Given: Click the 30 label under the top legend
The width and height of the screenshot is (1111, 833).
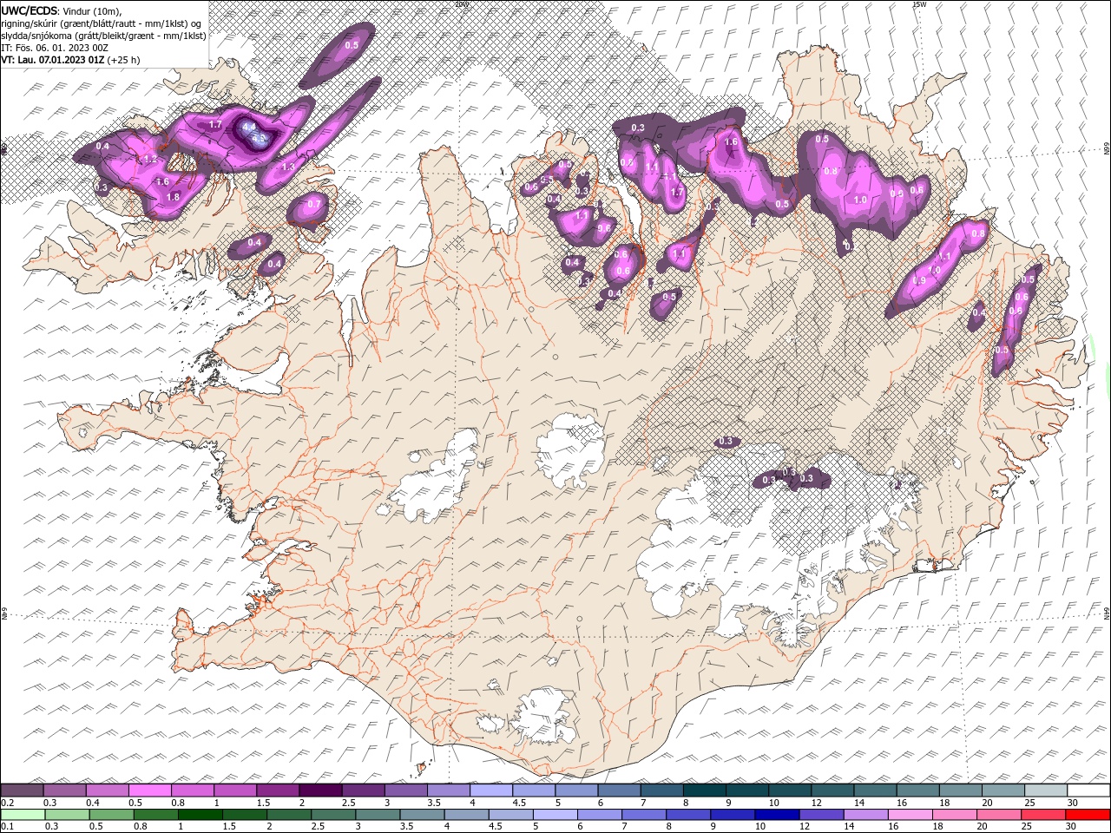Looking at the screenshot, I should 1073,803.
